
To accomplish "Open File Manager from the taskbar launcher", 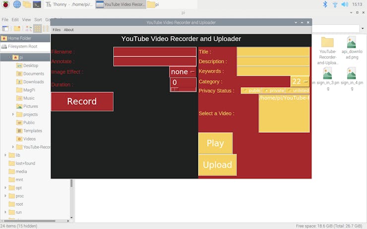I will (27, 4).
